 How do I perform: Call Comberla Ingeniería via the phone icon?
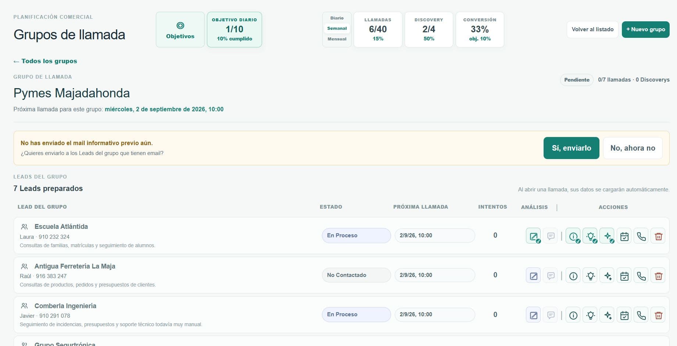pyautogui.click(x=641, y=315)
